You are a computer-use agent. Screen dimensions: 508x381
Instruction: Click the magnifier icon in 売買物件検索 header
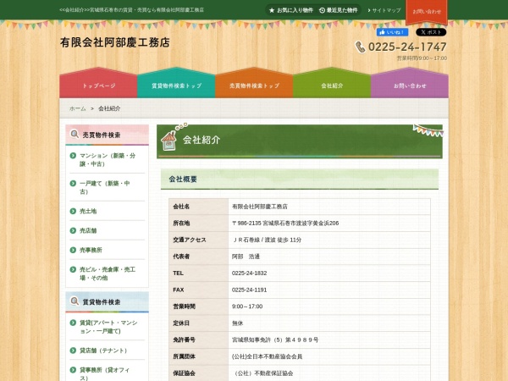[75, 134]
